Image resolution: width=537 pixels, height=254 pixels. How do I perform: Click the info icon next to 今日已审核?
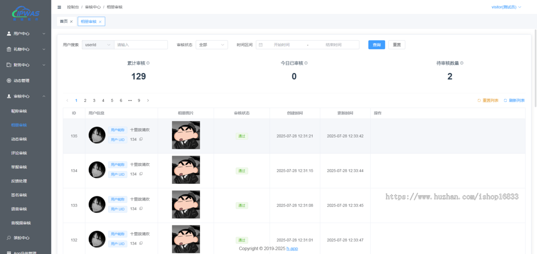click(x=306, y=63)
